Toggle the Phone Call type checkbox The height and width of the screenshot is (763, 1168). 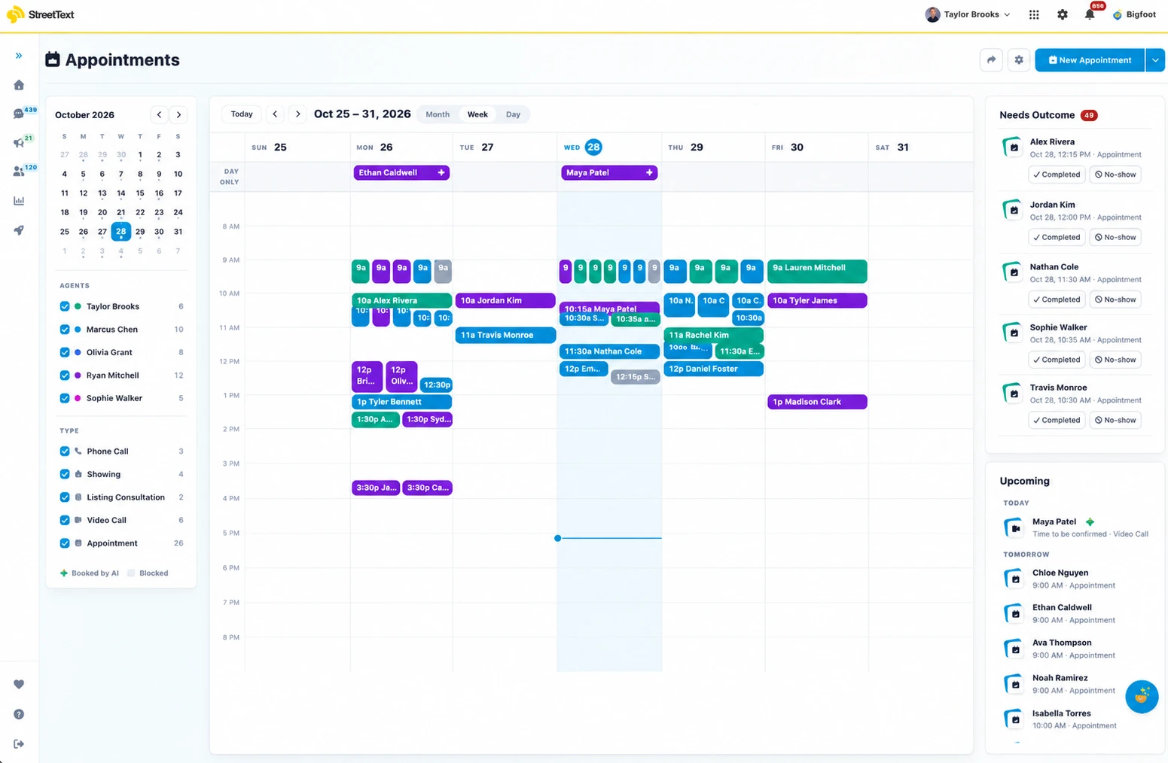[65, 451]
